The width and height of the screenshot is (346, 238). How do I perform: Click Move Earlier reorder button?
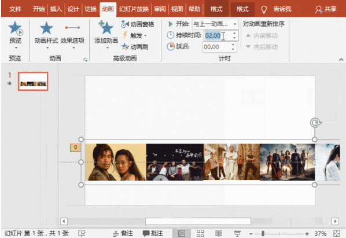point(262,35)
